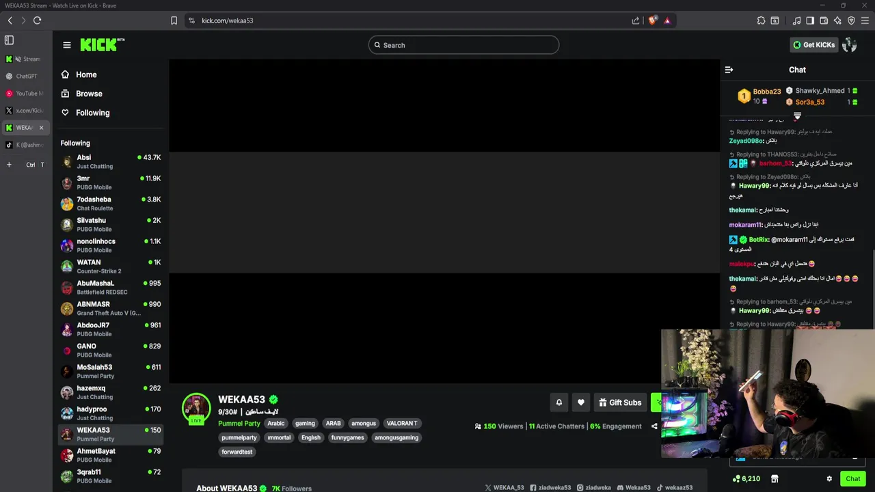Bookmark this page in Brave
This screenshot has height=492, width=875.
(x=174, y=20)
